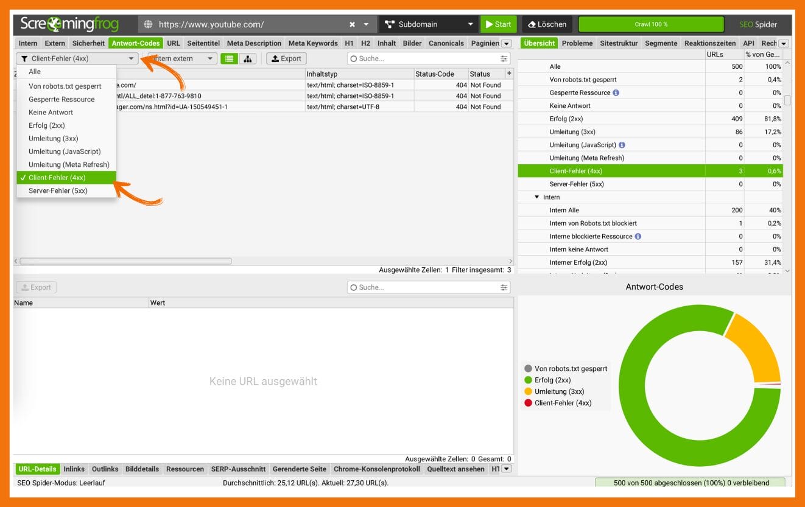Click the plus icon to add table columns

point(509,73)
